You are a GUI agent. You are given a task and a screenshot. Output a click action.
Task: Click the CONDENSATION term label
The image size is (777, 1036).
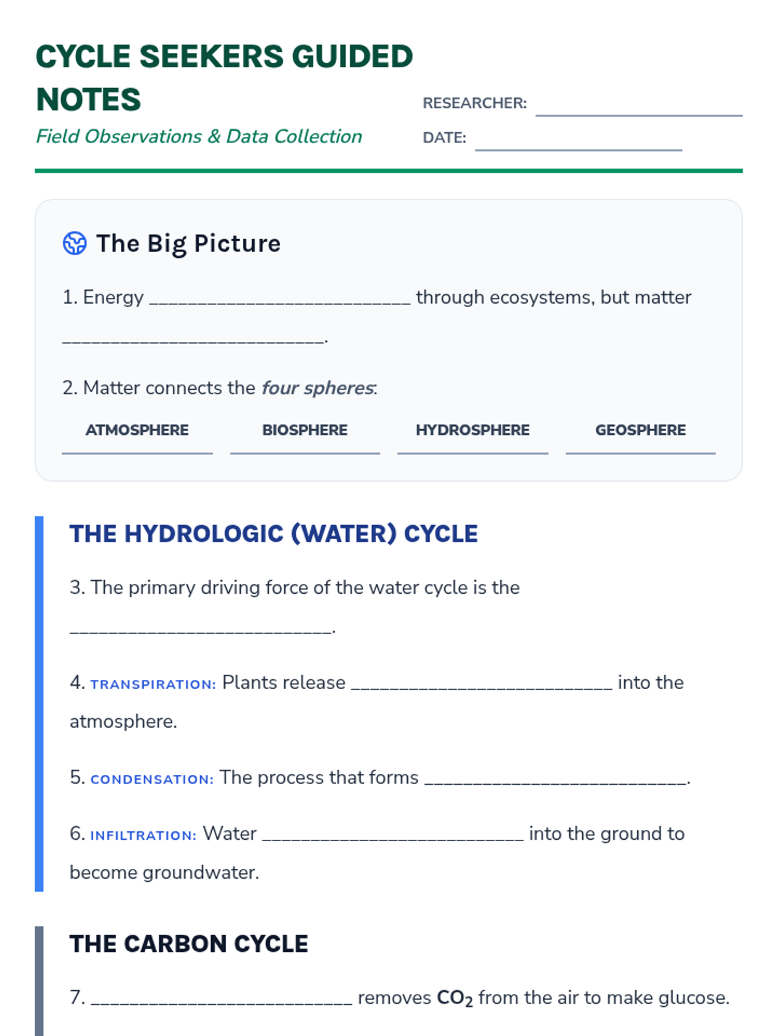(152, 780)
